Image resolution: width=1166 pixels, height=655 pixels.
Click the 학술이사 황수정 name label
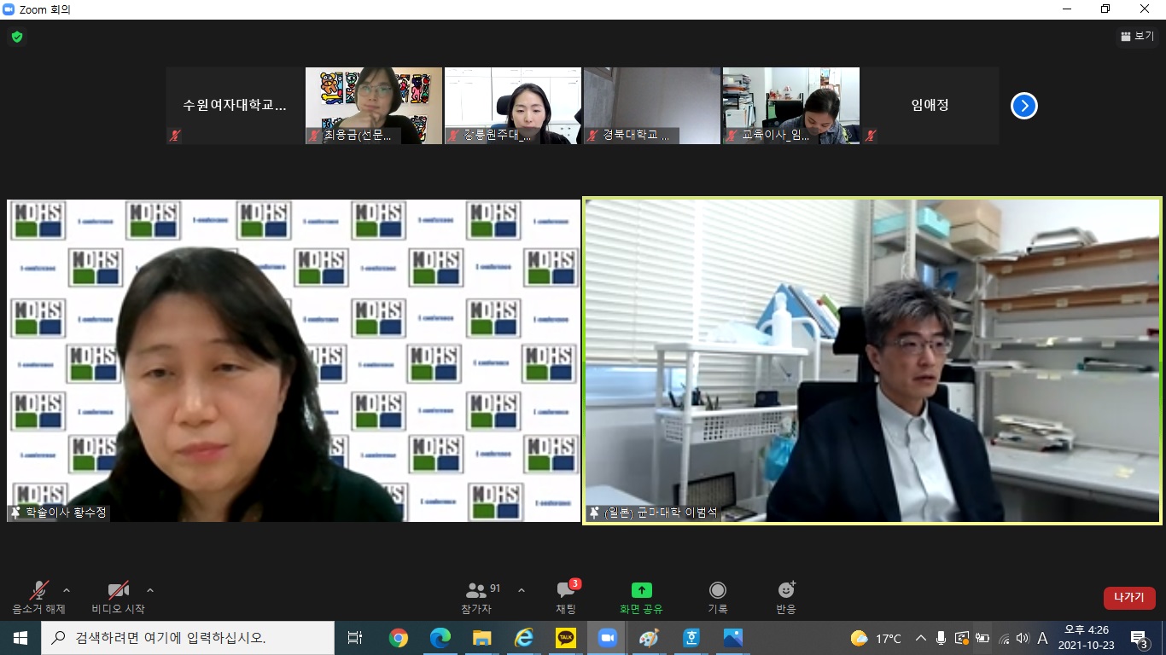(x=59, y=513)
